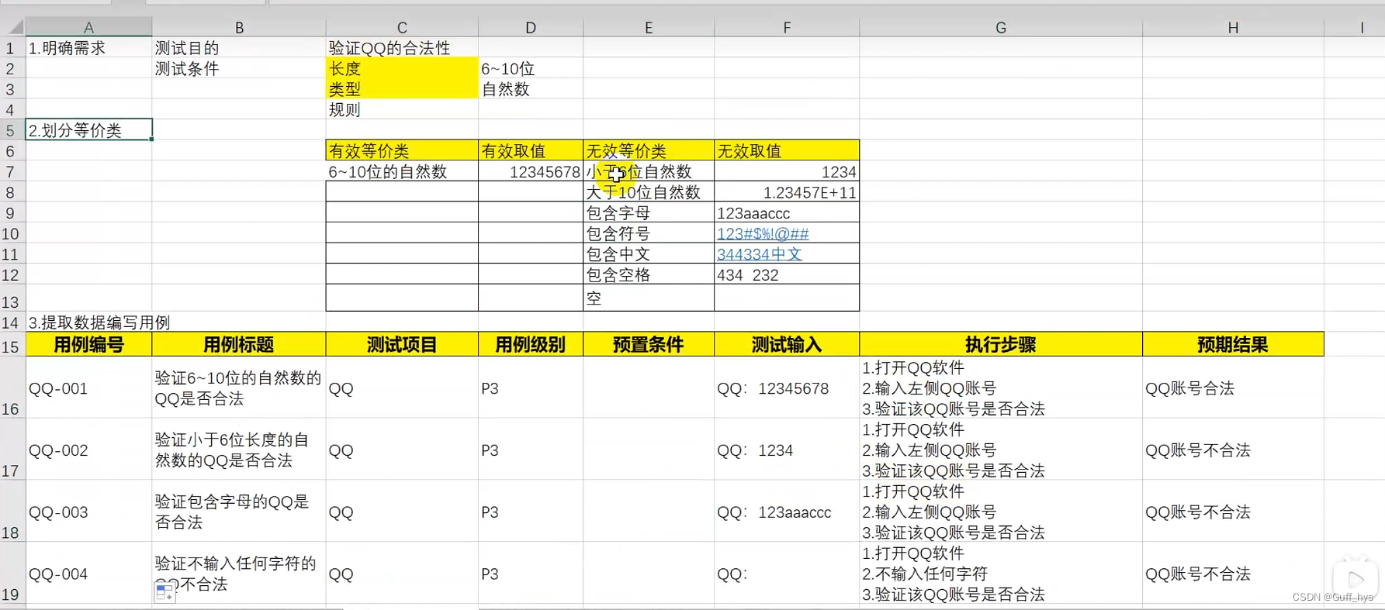Select row 7 header
This screenshot has width=1385, height=610.
tap(12, 171)
